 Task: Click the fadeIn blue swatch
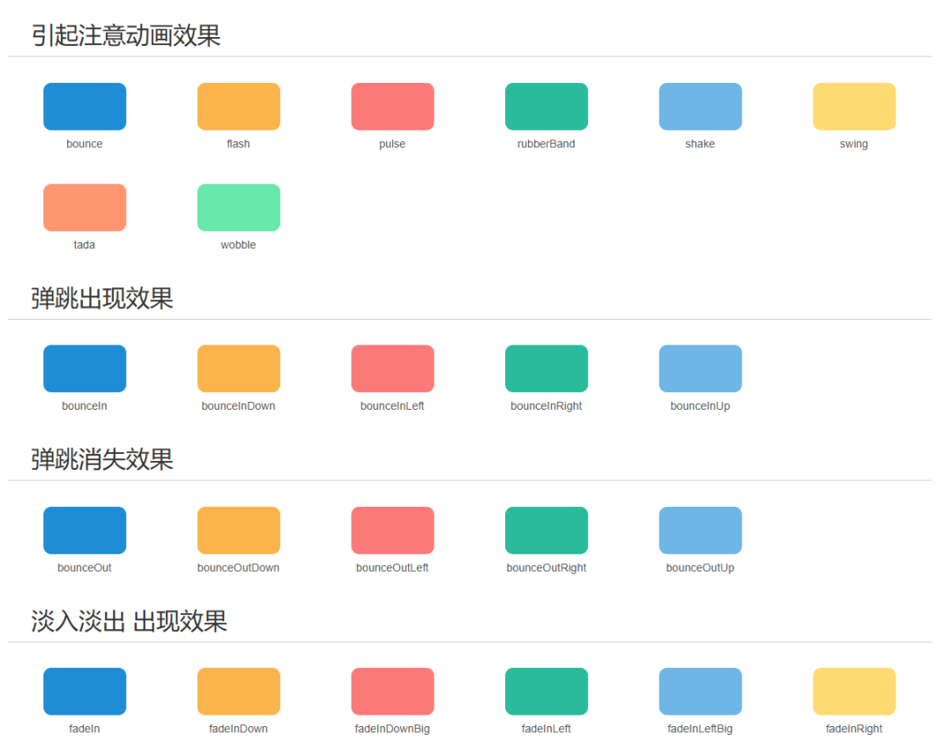(x=85, y=691)
